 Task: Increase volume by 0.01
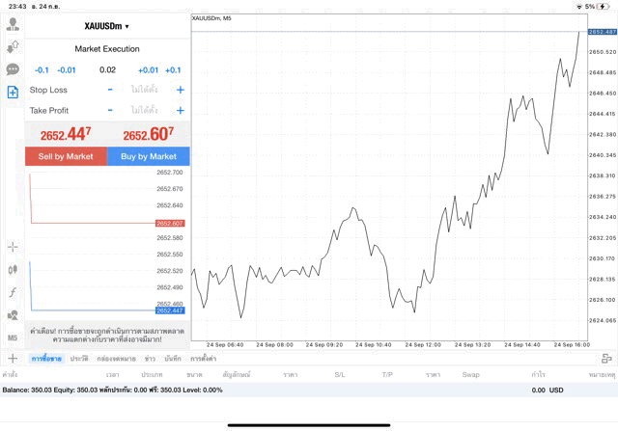pos(148,70)
